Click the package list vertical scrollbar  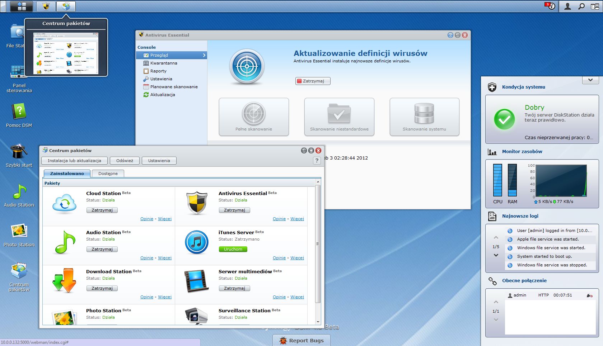(318, 244)
